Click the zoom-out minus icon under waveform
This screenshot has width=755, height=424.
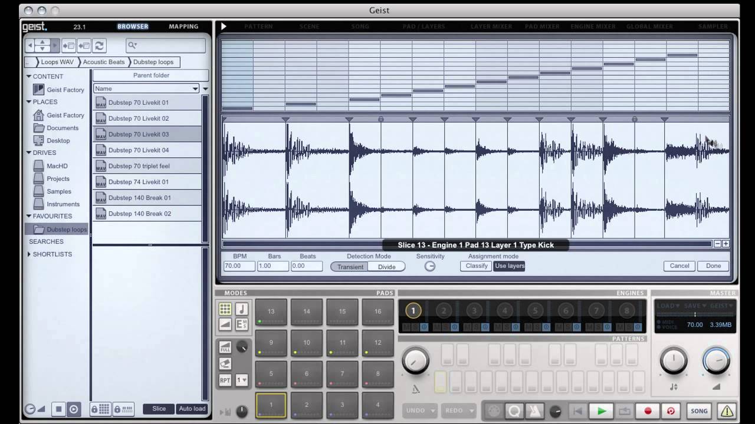pyautogui.click(x=717, y=244)
